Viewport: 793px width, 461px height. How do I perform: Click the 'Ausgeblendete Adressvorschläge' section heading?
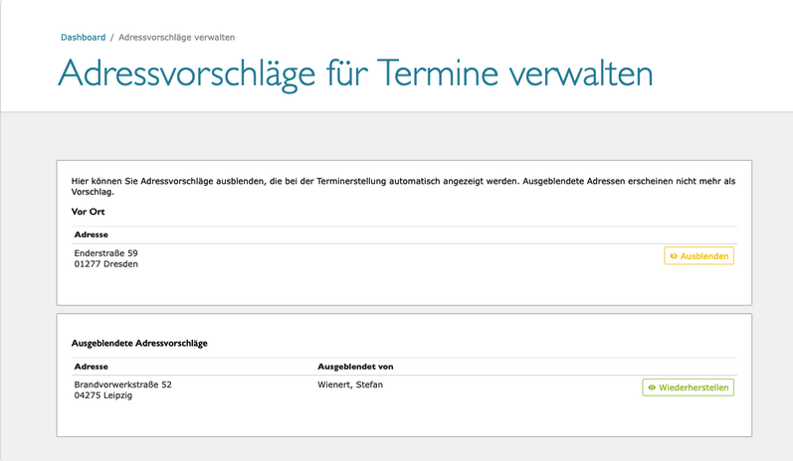[139, 343]
